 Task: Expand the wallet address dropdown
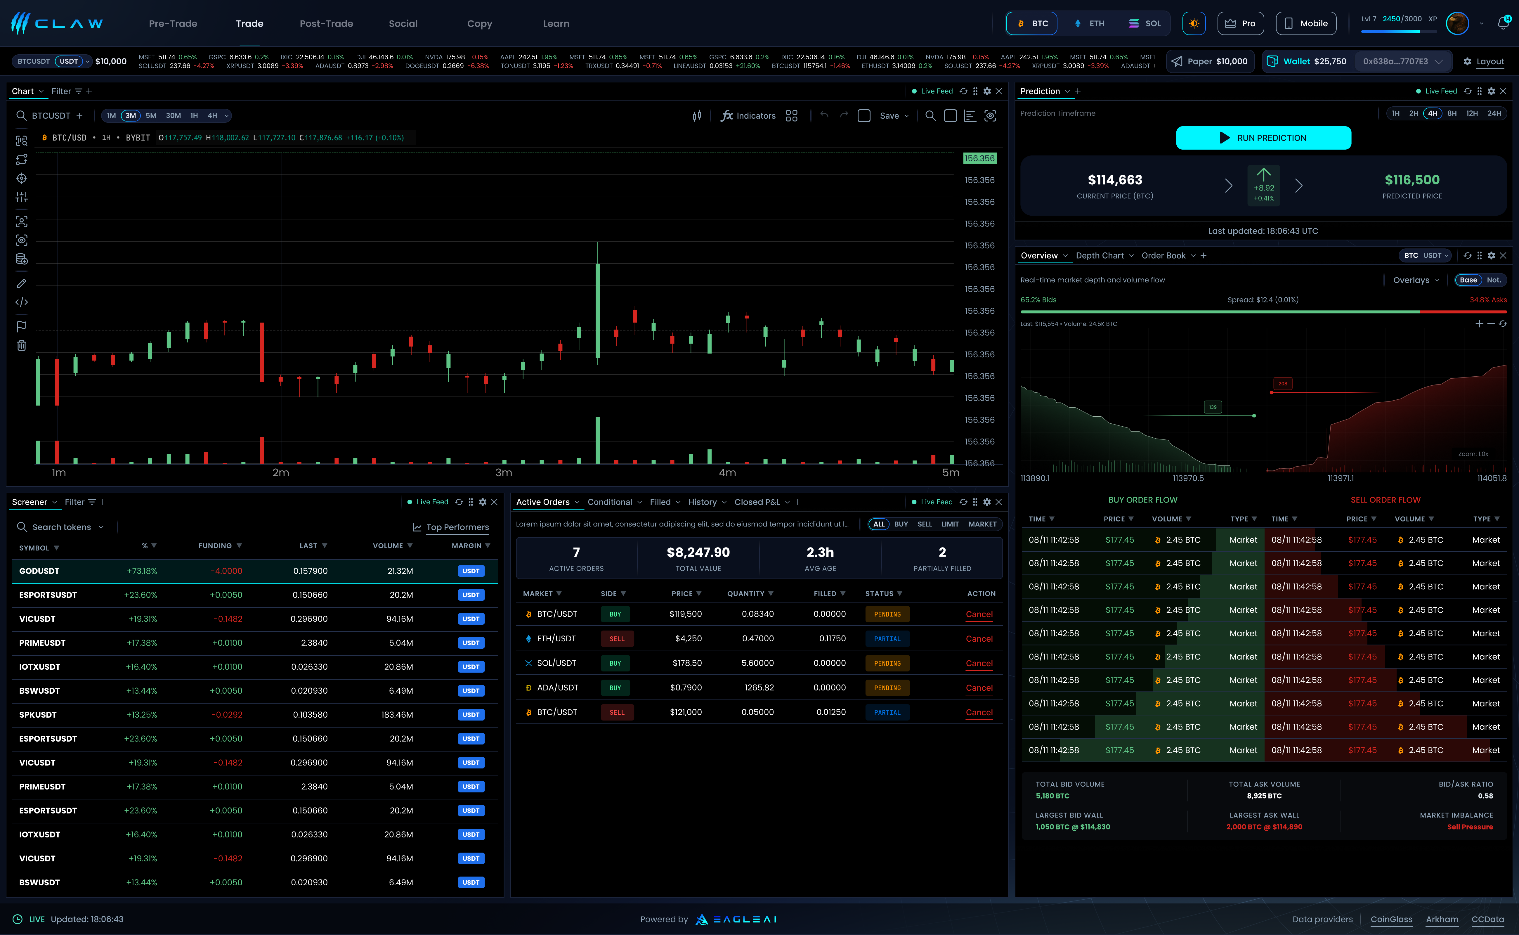pos(1438,61)
